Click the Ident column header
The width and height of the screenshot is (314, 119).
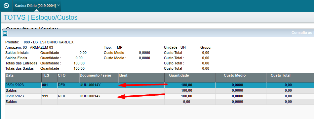coord(141,78)
